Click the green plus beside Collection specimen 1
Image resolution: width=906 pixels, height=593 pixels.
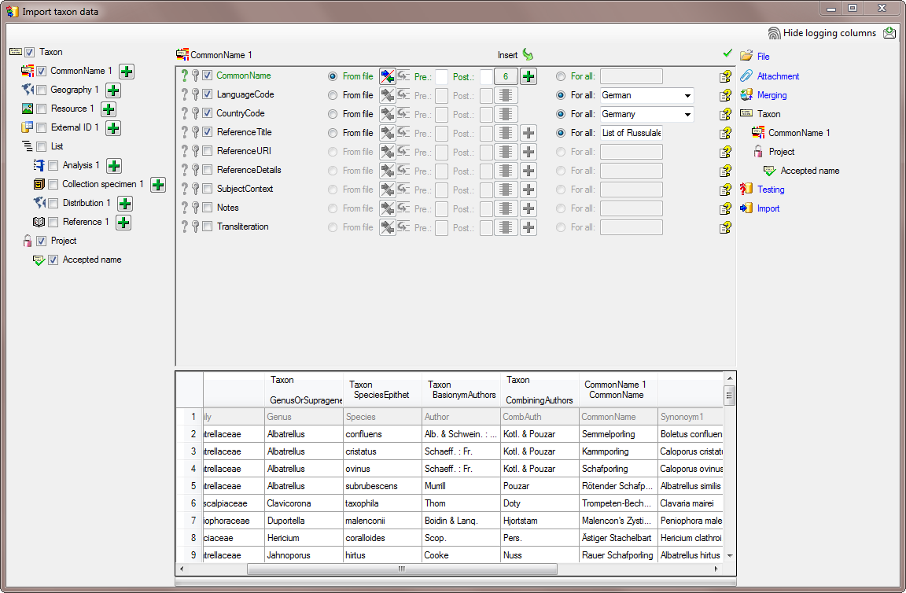coord(158,185)
